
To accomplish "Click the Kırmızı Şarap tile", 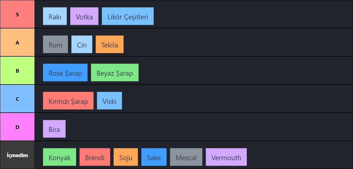I will click(x=68, y=101).
